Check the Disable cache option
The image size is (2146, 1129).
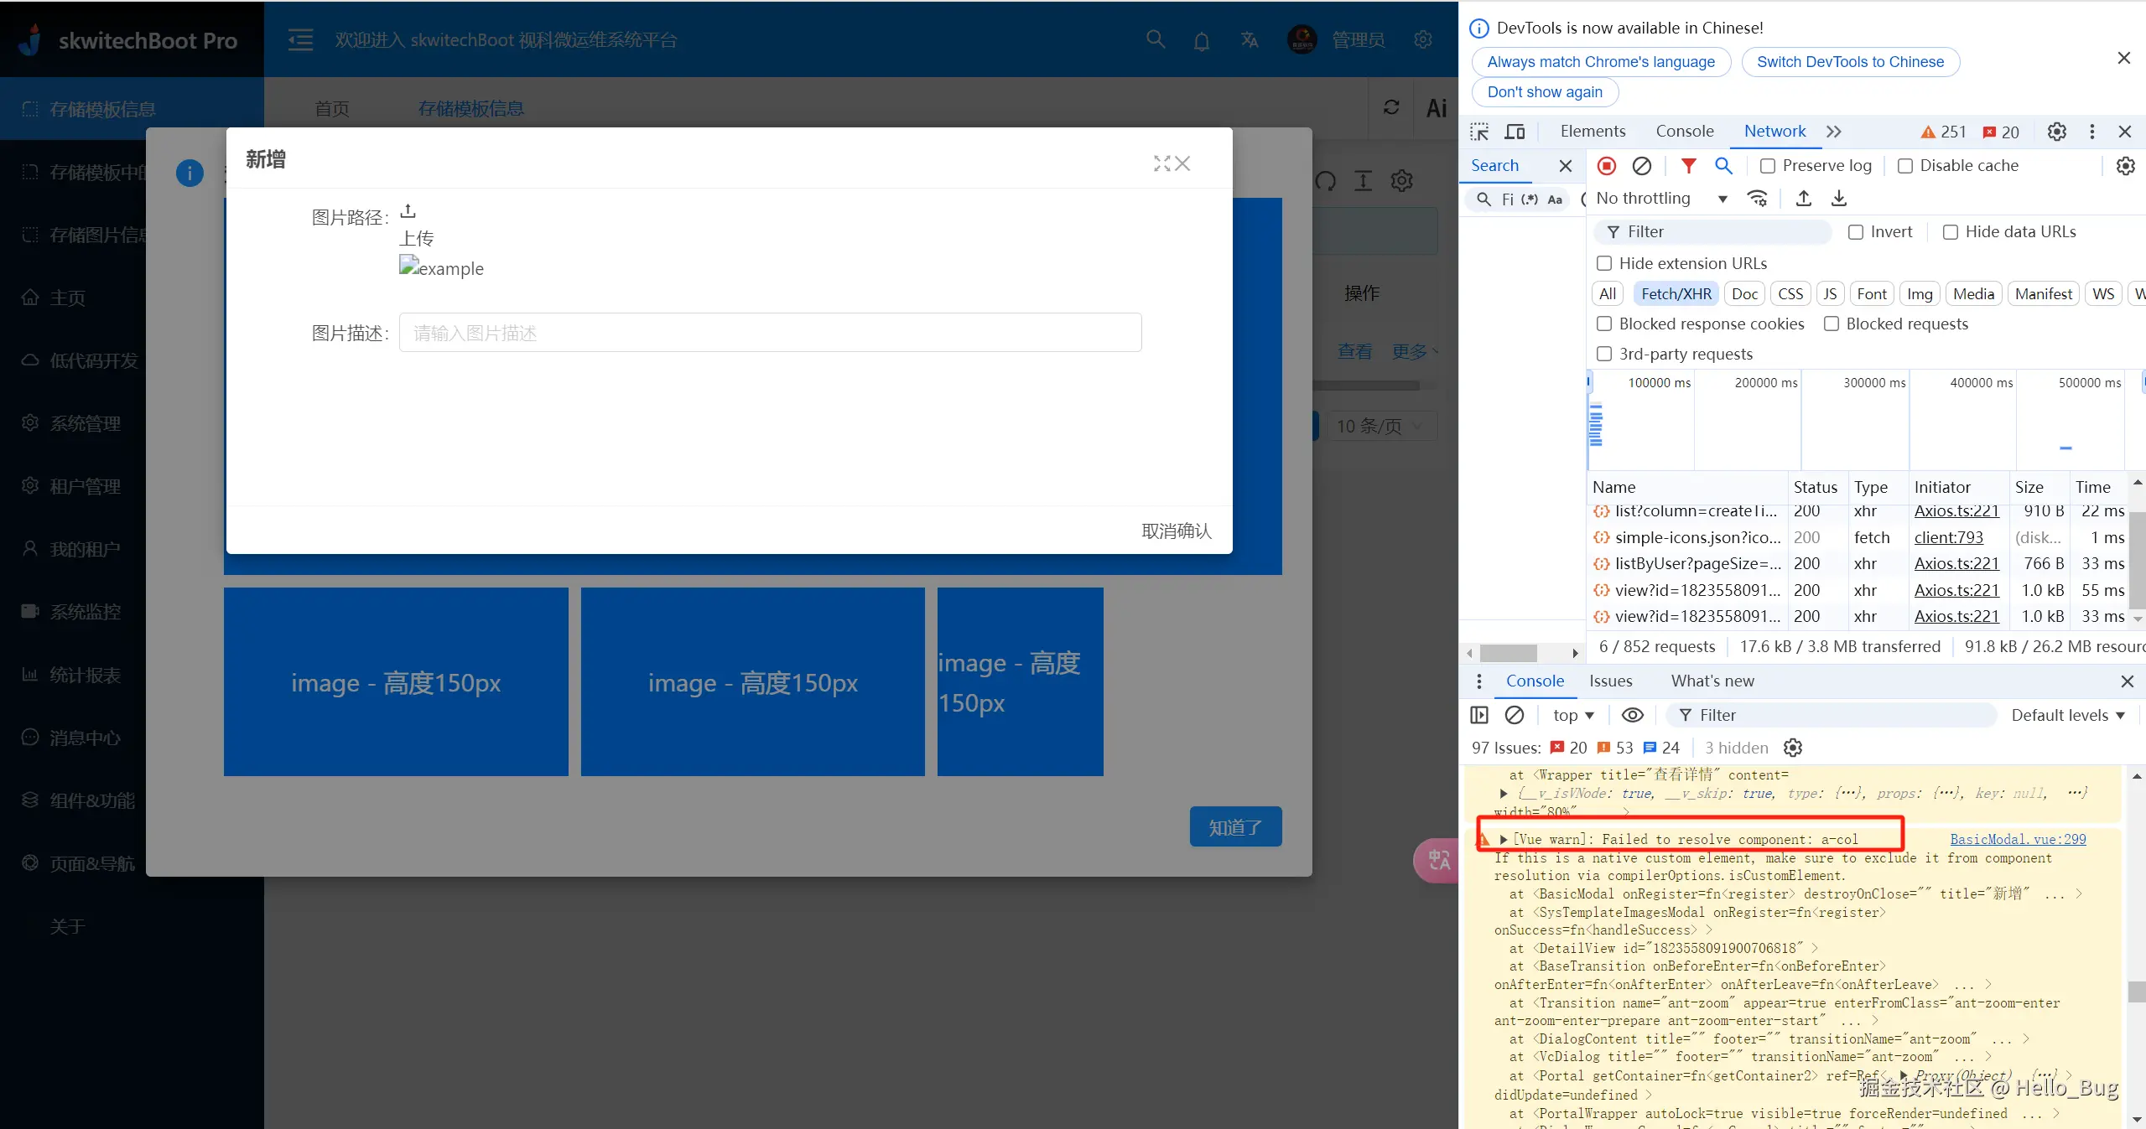pyautogui.click(x=1905, y=166)
